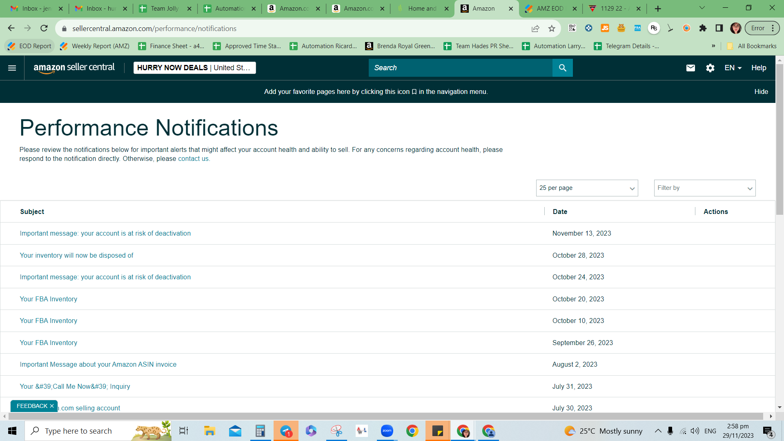Image resolution: width=784 pixels, height=441 pixels.
Task: Open Zoom from the taskbar
Action: 387,431
